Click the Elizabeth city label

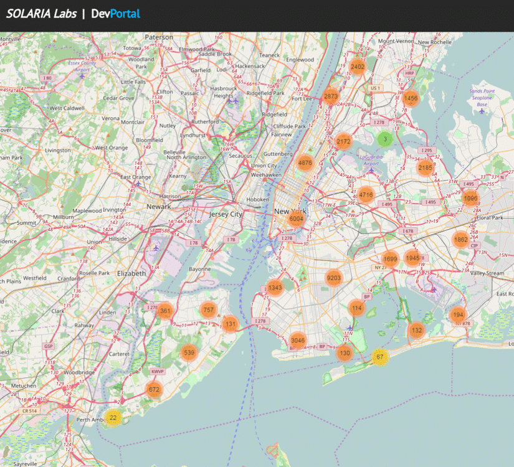click(131, 273)
